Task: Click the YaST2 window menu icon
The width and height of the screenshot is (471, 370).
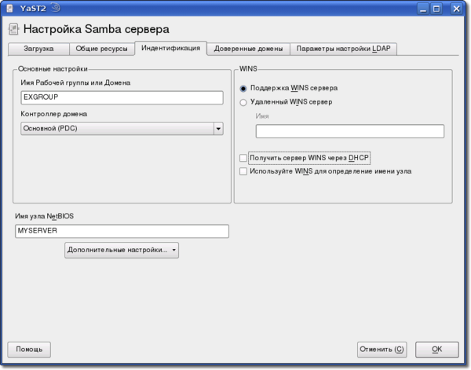Action: [x=9, y=8]
